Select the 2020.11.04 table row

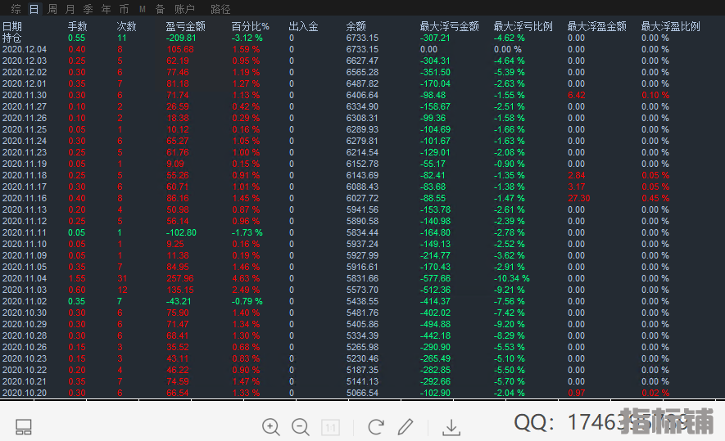pyautogui.click(x=25, y=278)
